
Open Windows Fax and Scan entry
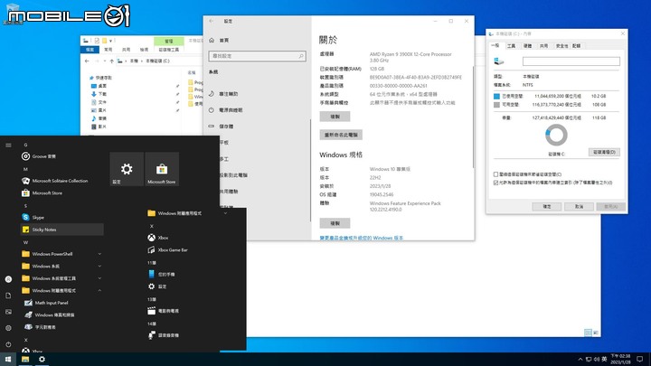tap(50, 315)
